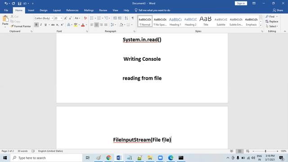
Task: Apply subscript formatting
Action: pos(58,25)
